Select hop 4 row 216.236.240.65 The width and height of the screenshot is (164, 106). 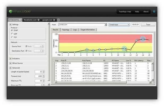pos(103,71)
